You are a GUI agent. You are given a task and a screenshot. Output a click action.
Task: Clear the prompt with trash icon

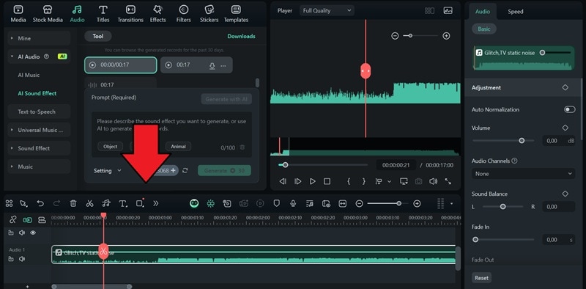242,147
